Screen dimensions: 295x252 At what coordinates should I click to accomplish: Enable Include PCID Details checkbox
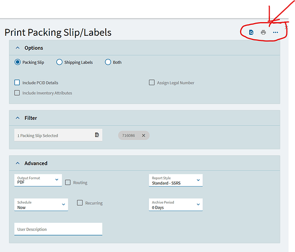pyautogui.click(x=17, y=83)
